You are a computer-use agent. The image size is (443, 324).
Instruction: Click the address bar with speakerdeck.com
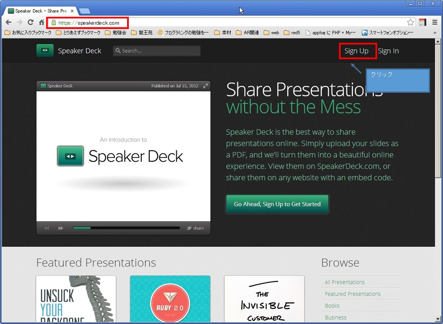[x=227, y=23]
